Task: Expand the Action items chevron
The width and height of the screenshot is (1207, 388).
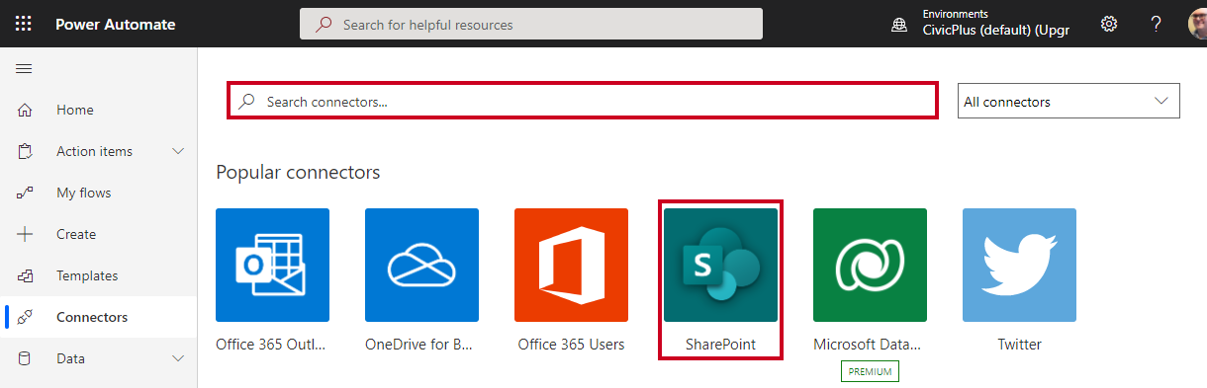Action: click(178, 151)
